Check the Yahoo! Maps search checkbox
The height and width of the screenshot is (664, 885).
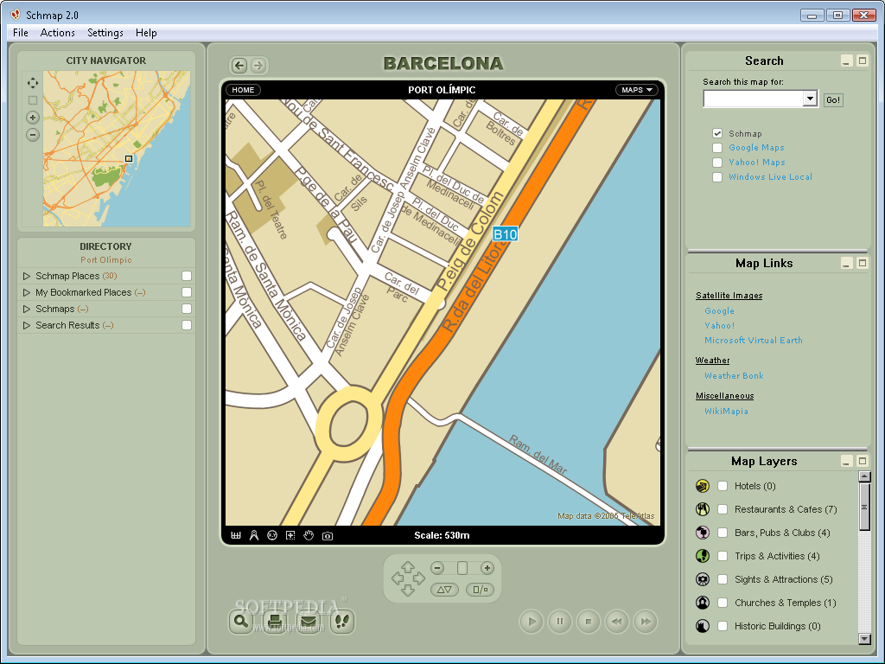pyautogui.click(x=717, y=163)
